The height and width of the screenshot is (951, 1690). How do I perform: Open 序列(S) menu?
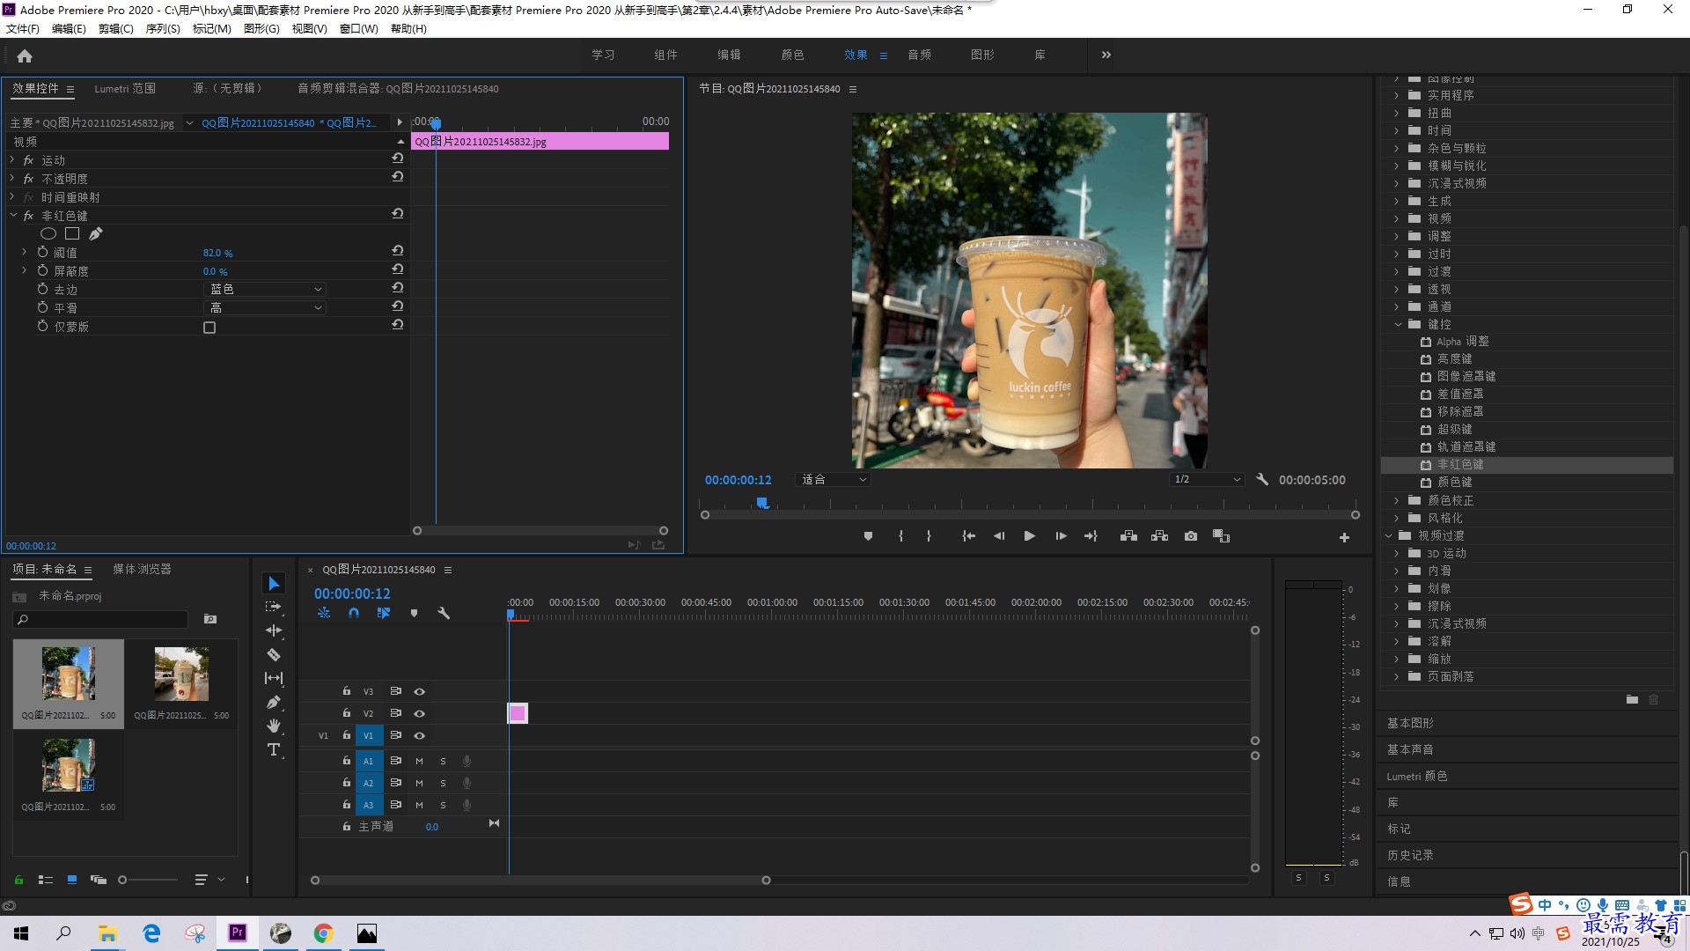[163, 28]
